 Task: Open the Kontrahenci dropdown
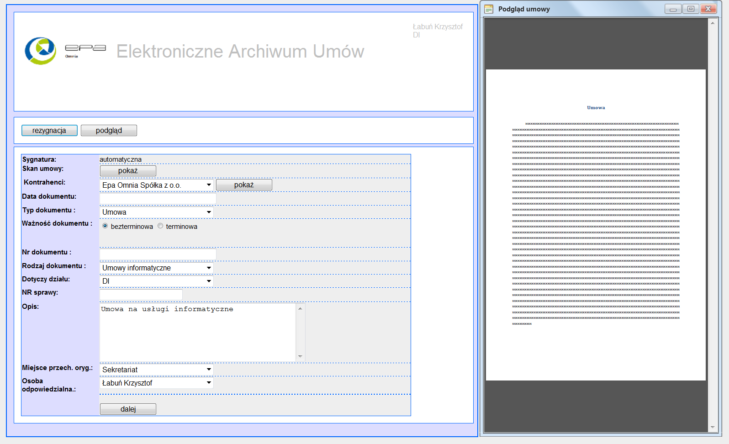pos(157,185)
